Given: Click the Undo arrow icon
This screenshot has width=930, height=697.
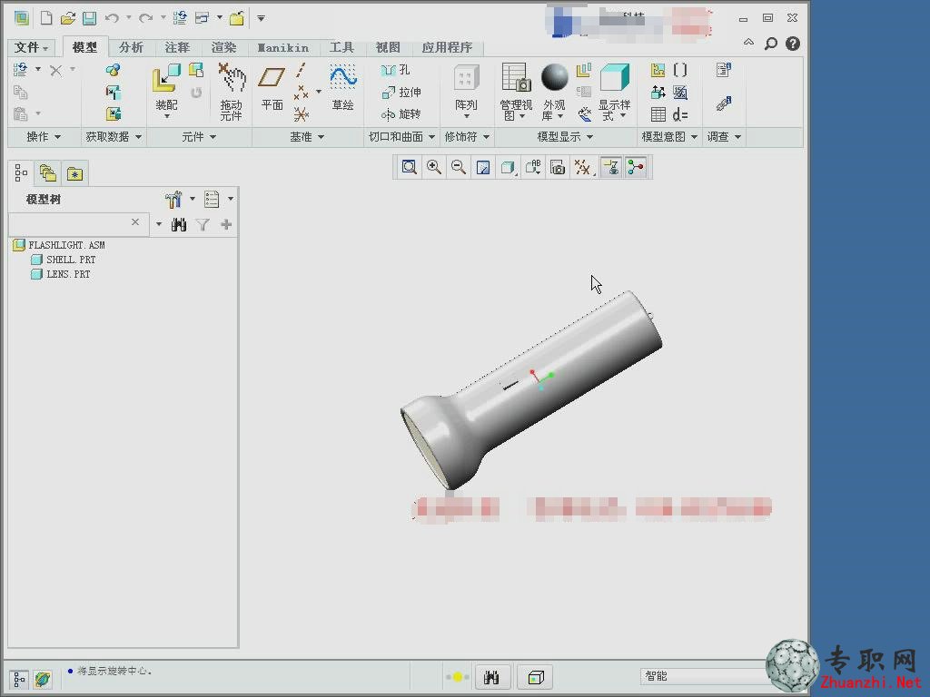Looking at the screenshot, I should click(111, 18).
